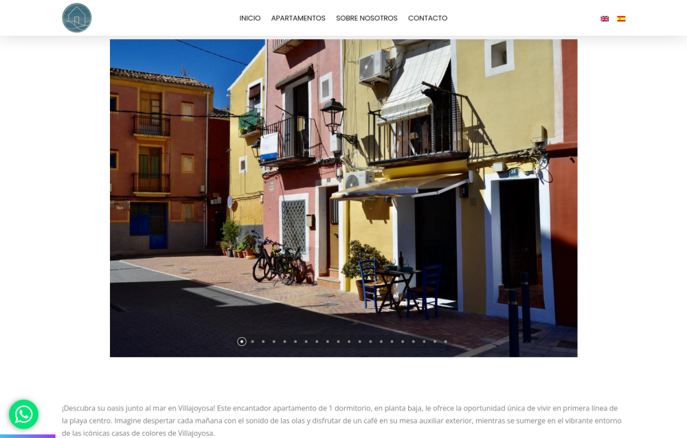Select the second-to-last carousel dot
Screen dimensions: 687x438
pos(435,342)
